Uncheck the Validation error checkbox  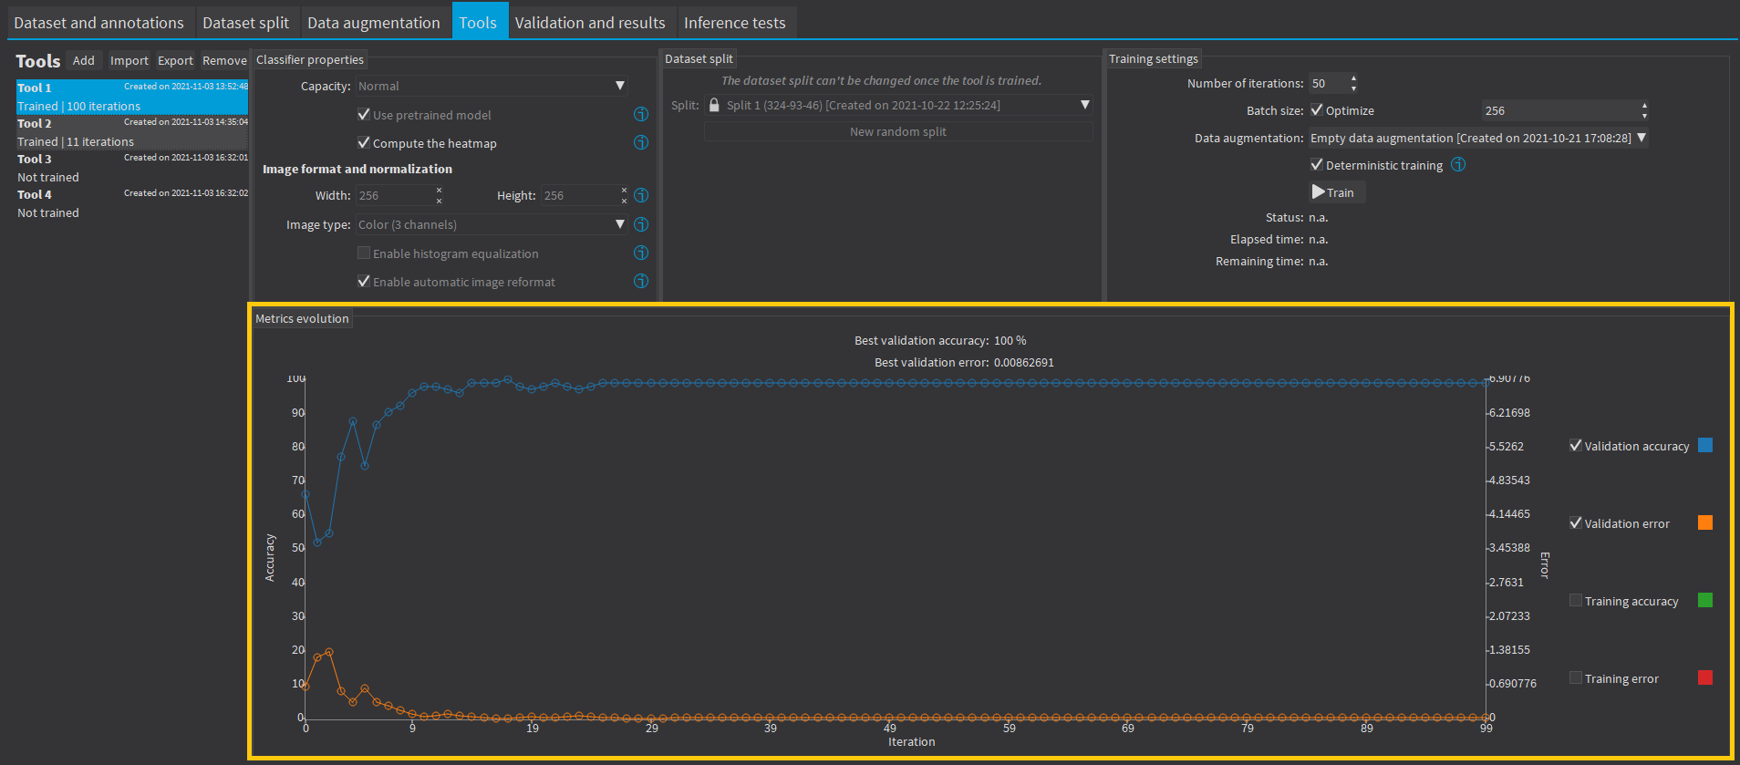point(1575,522)
